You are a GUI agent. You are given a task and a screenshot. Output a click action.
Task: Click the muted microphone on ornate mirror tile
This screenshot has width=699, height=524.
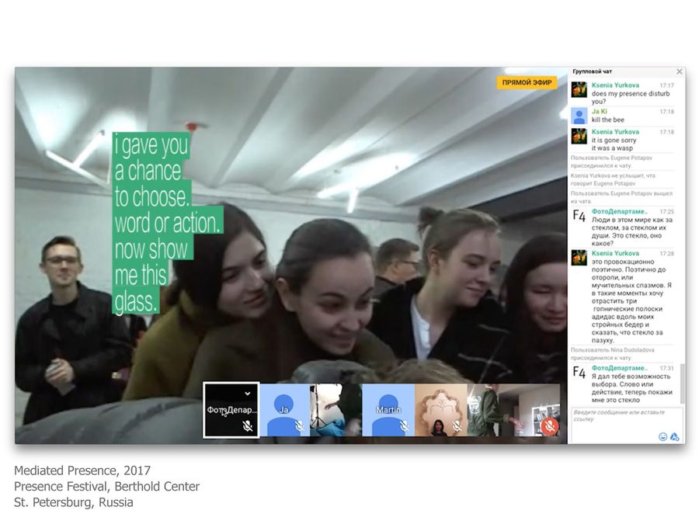click(x=457, y=426)
